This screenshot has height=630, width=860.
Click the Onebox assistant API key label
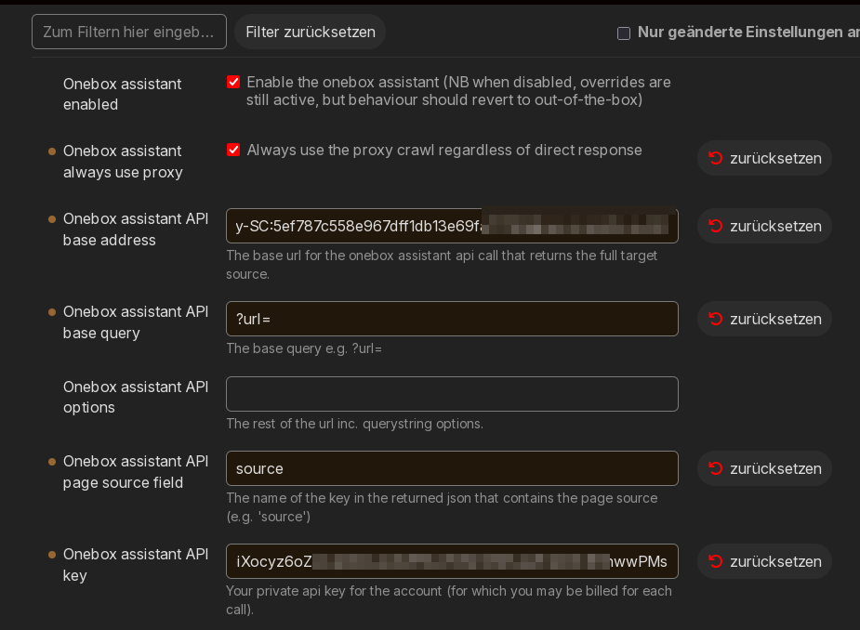136,564
